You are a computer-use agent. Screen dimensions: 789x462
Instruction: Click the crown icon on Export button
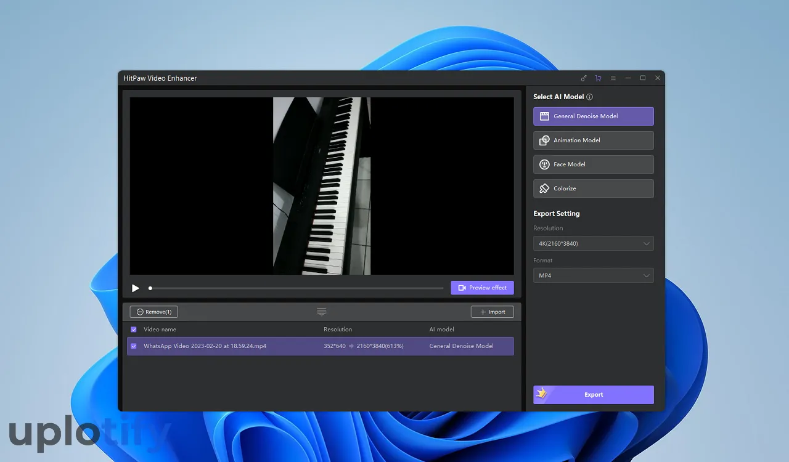(x=542, y=393)
